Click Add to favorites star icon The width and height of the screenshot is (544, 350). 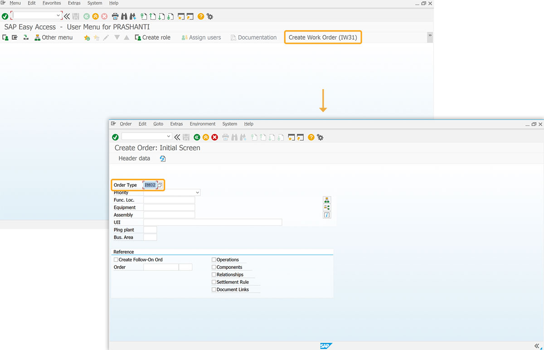pyautogui.click(x=87, y=38)
